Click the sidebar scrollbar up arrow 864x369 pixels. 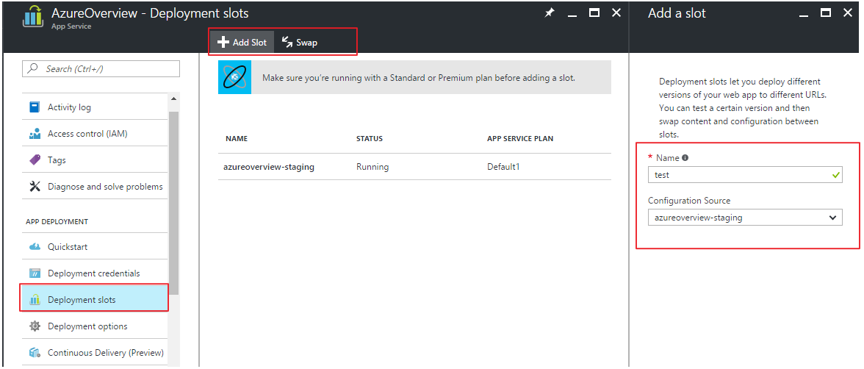tap(173, 98)
